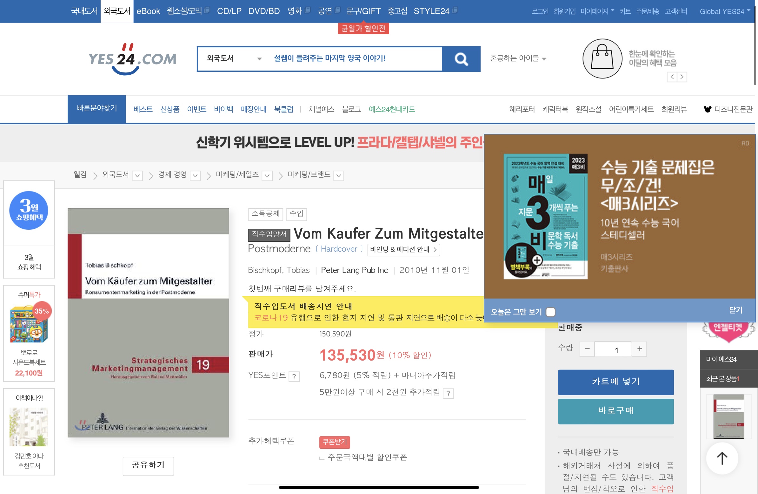Expand 마케팅/세일즈 breadcrumb dropdown

click(267, 175)
